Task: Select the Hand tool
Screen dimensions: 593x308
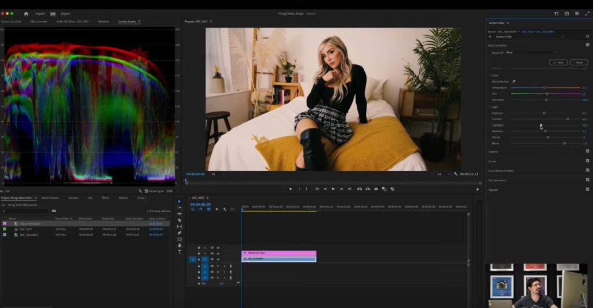Action: [180, 246]
